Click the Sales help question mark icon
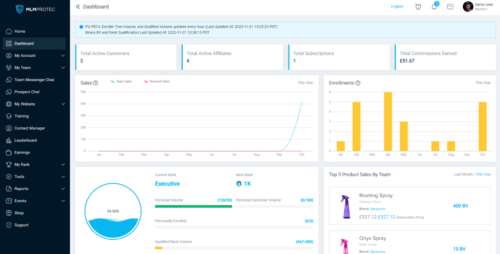The height and width of the screenshot is (254, 500). click(x=96, y=83)
